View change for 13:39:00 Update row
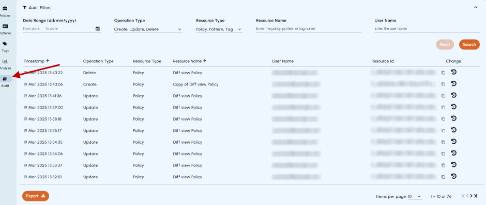The width and height of the screenshot is (486, 205). (x=454, y=107)
